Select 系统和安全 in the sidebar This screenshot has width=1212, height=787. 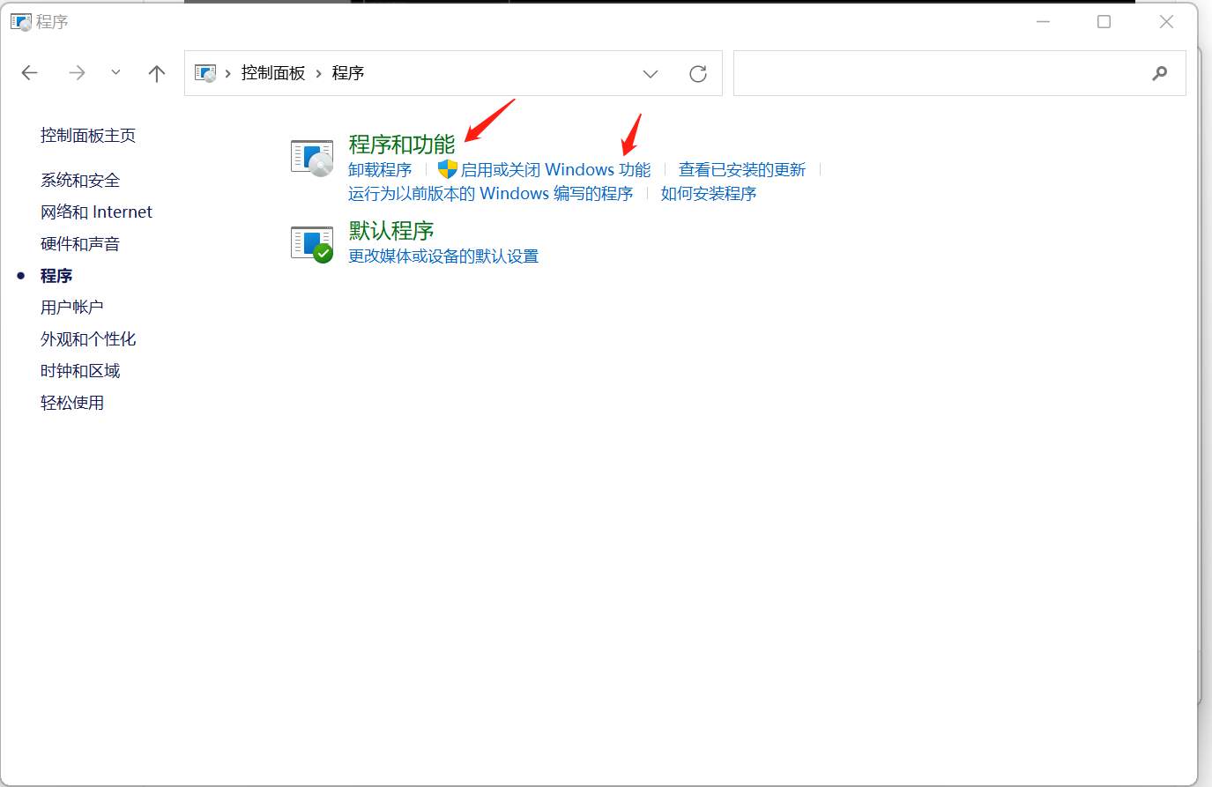click(80, 181)
